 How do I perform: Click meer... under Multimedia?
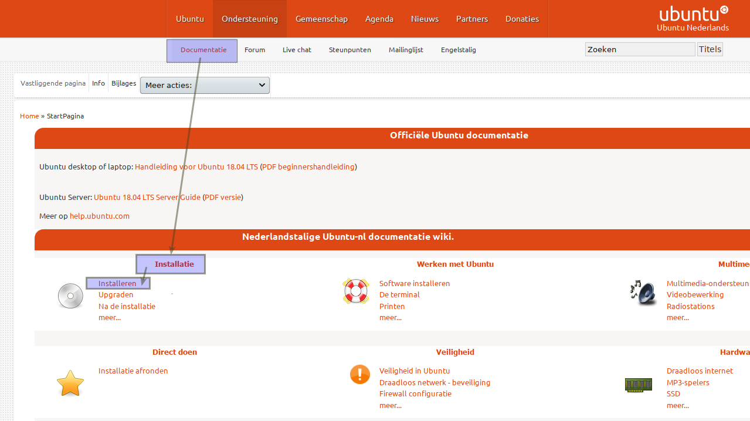point(678,318)
